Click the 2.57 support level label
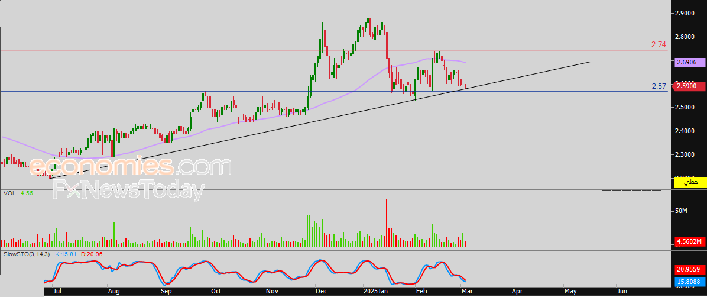The width and height of the screenshot is (707, 297). click(659, 86)
